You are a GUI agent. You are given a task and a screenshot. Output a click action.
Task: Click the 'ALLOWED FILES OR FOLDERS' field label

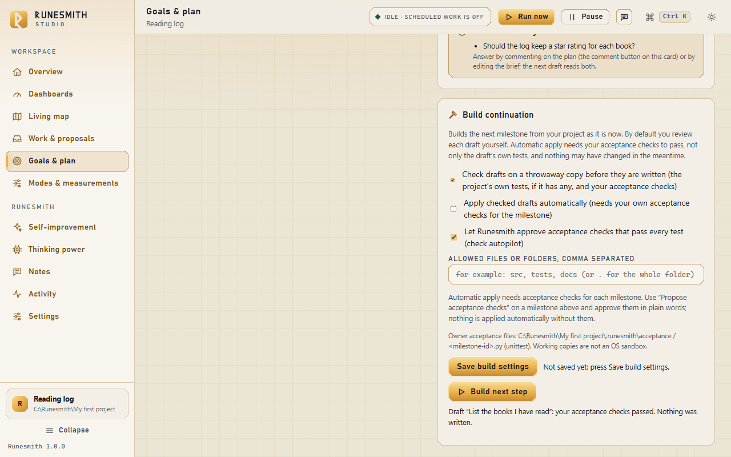coord(541,259)
